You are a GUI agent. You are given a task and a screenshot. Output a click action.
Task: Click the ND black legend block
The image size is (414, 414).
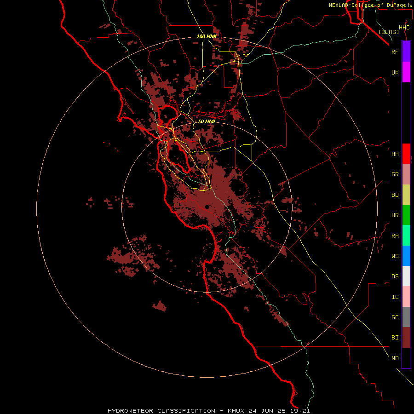point(406,358)
